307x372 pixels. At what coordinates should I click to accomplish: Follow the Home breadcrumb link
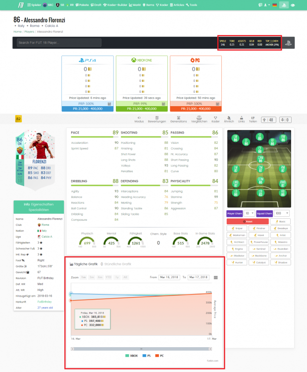click(17, 32)
